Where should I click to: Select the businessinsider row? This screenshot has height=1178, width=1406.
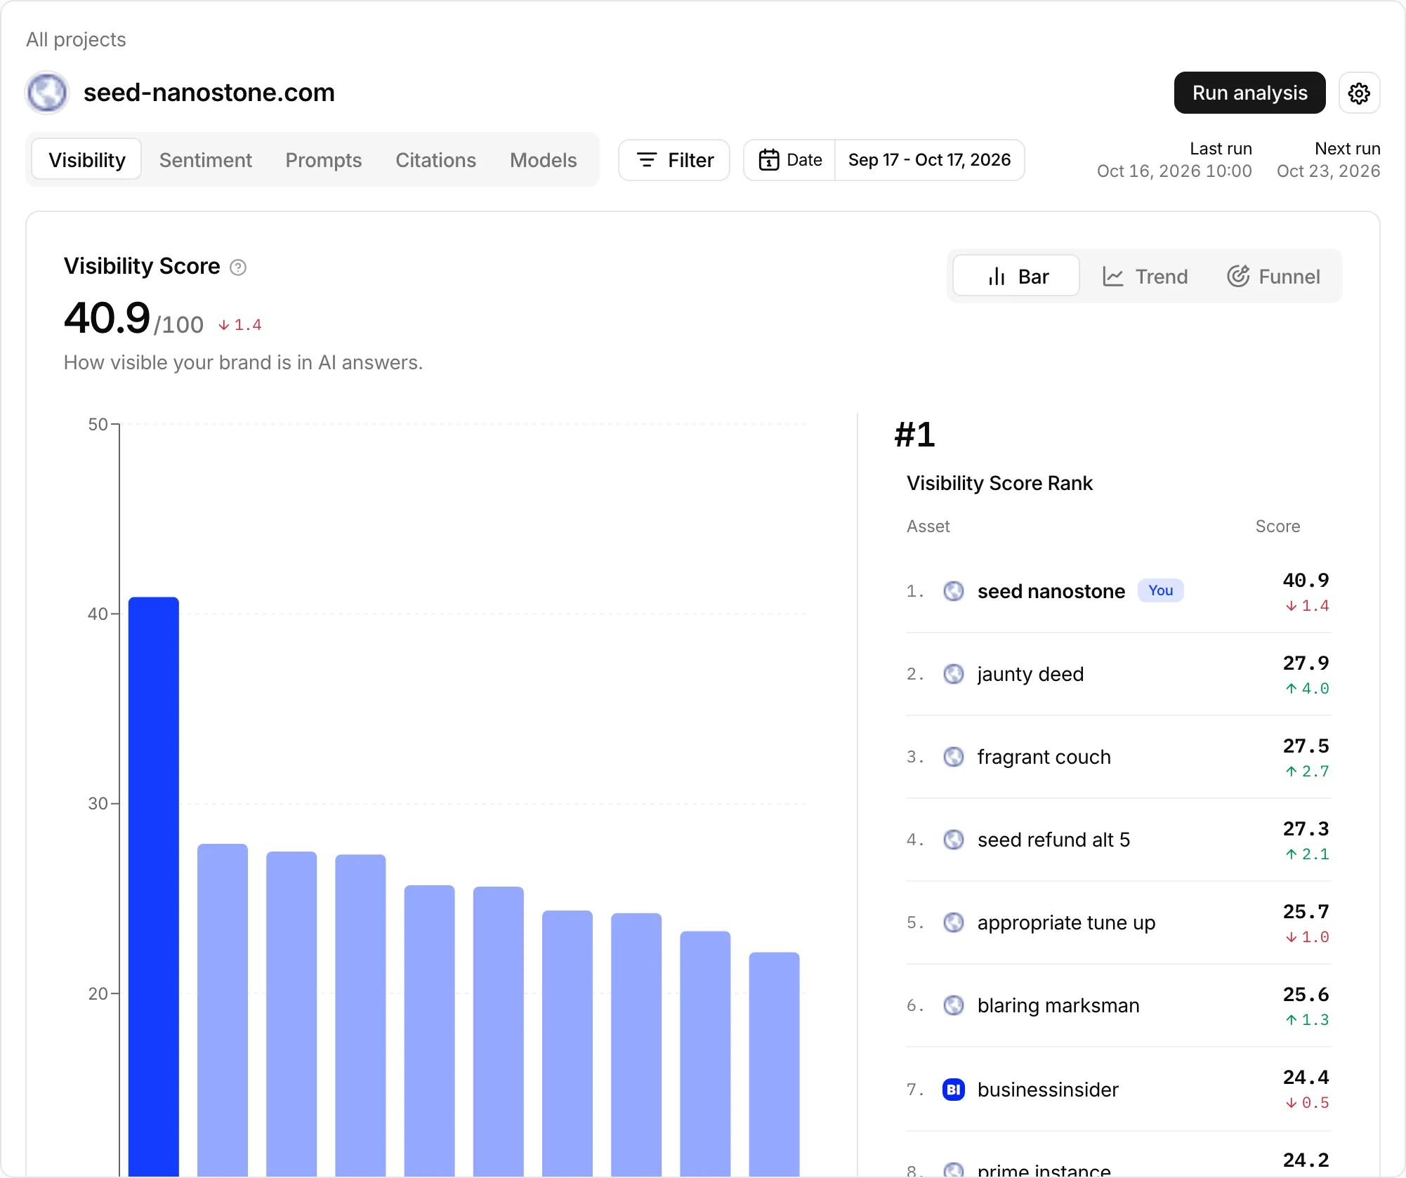coord(1118,1089)
